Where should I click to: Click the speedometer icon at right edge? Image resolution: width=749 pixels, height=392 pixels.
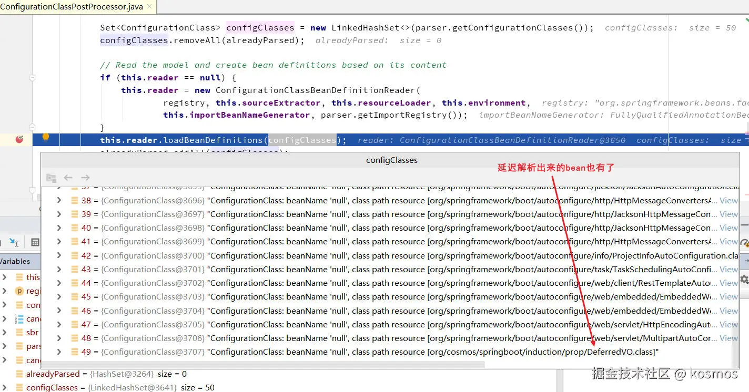744,243
